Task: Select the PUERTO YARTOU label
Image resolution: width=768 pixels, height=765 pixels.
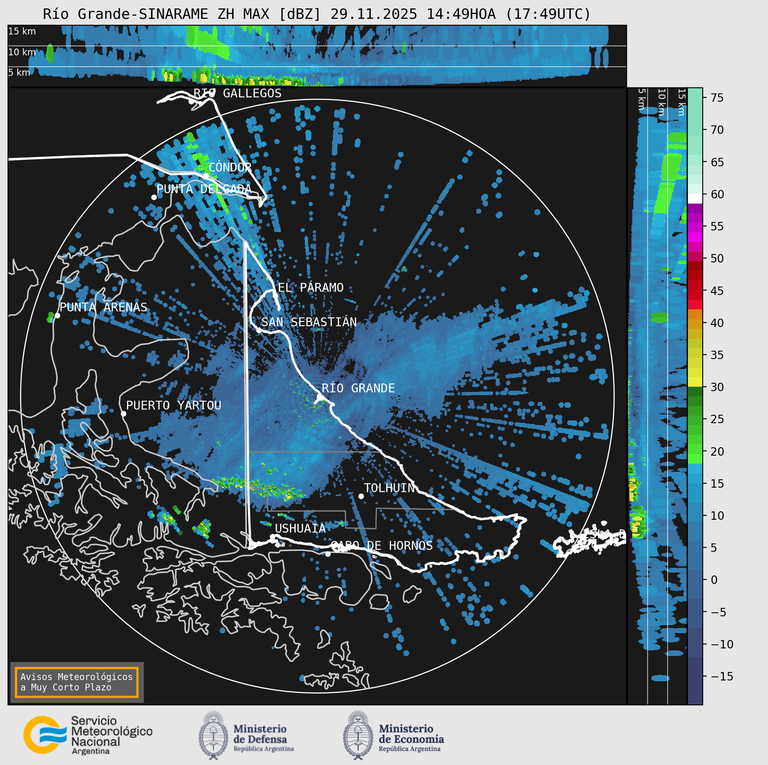Action: (x=173, y=406)
